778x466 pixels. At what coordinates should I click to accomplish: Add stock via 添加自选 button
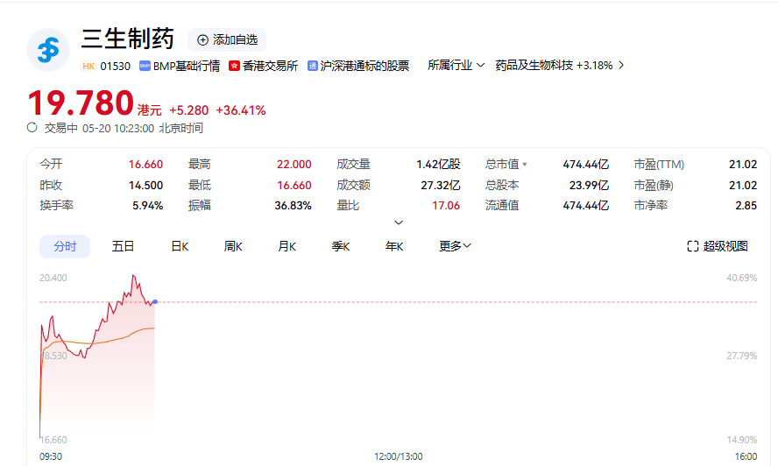tap(227, 39)
